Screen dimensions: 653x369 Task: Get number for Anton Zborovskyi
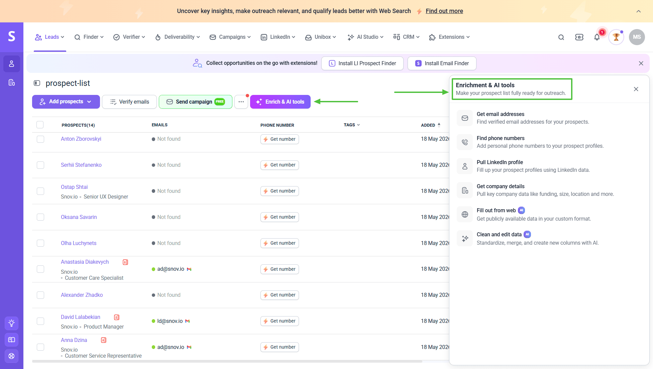pos(280,139)
